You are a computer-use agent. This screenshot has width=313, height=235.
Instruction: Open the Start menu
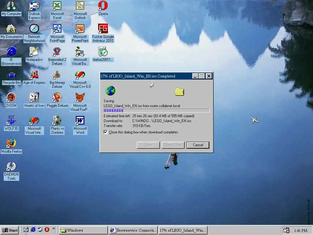tap(9, 230)
